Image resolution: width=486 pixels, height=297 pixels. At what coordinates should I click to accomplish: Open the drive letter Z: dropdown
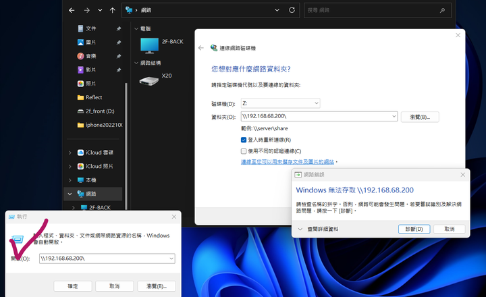coord(281,103)
